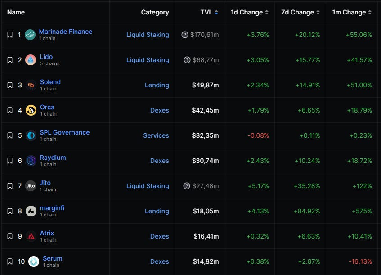
Task: Bookmark SPL Governance entry
Action: [x=10, y=135]
